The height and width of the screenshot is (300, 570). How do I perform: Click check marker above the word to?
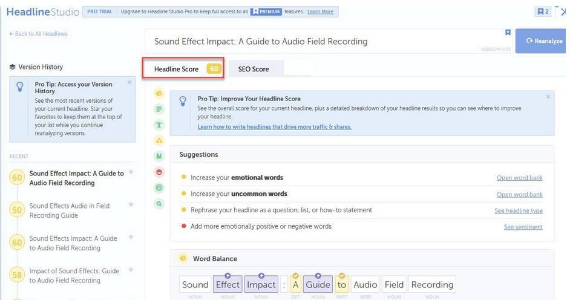pos(342,276)
